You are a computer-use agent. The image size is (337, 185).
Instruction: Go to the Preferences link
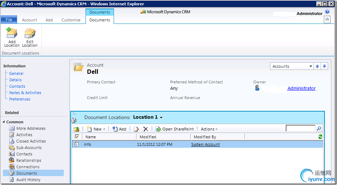20,99
